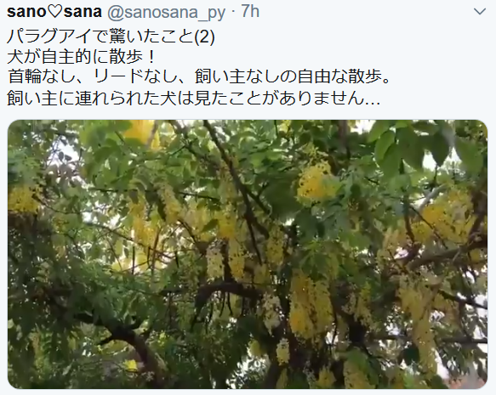
Task: Play the embedded yellow flower tree video
Action: pos(248,254)
